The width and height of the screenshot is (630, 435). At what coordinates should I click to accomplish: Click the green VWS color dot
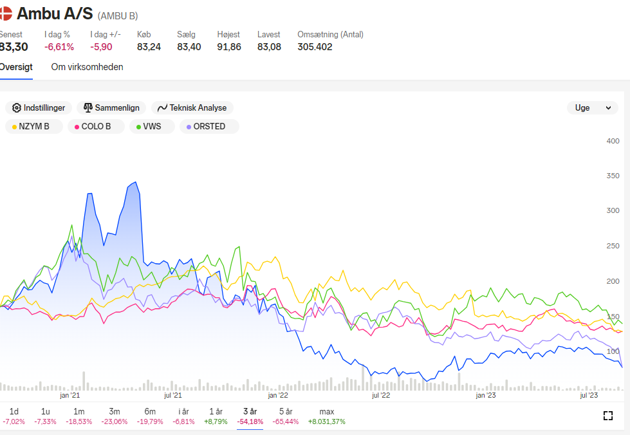[x=138, y=127]
